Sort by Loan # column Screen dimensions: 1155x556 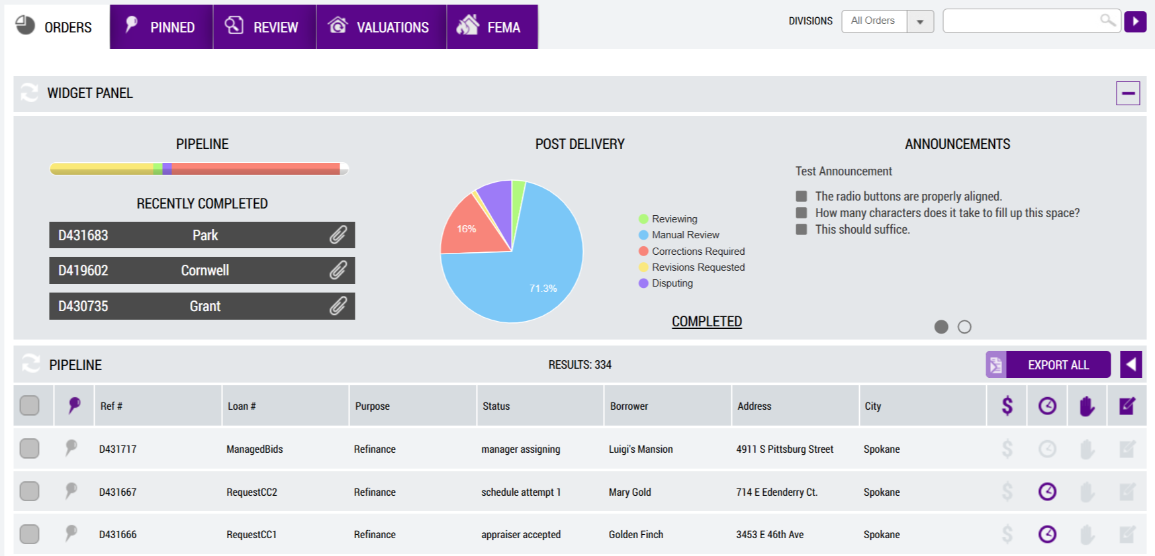[x=242, y=406]
